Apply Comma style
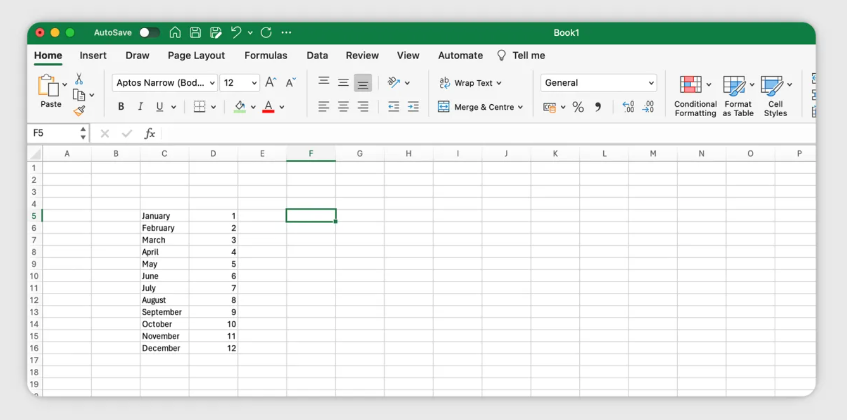 (598, 107)
